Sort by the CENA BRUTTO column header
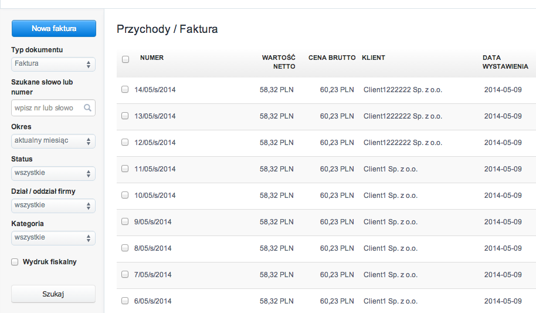 click(332, 58)
